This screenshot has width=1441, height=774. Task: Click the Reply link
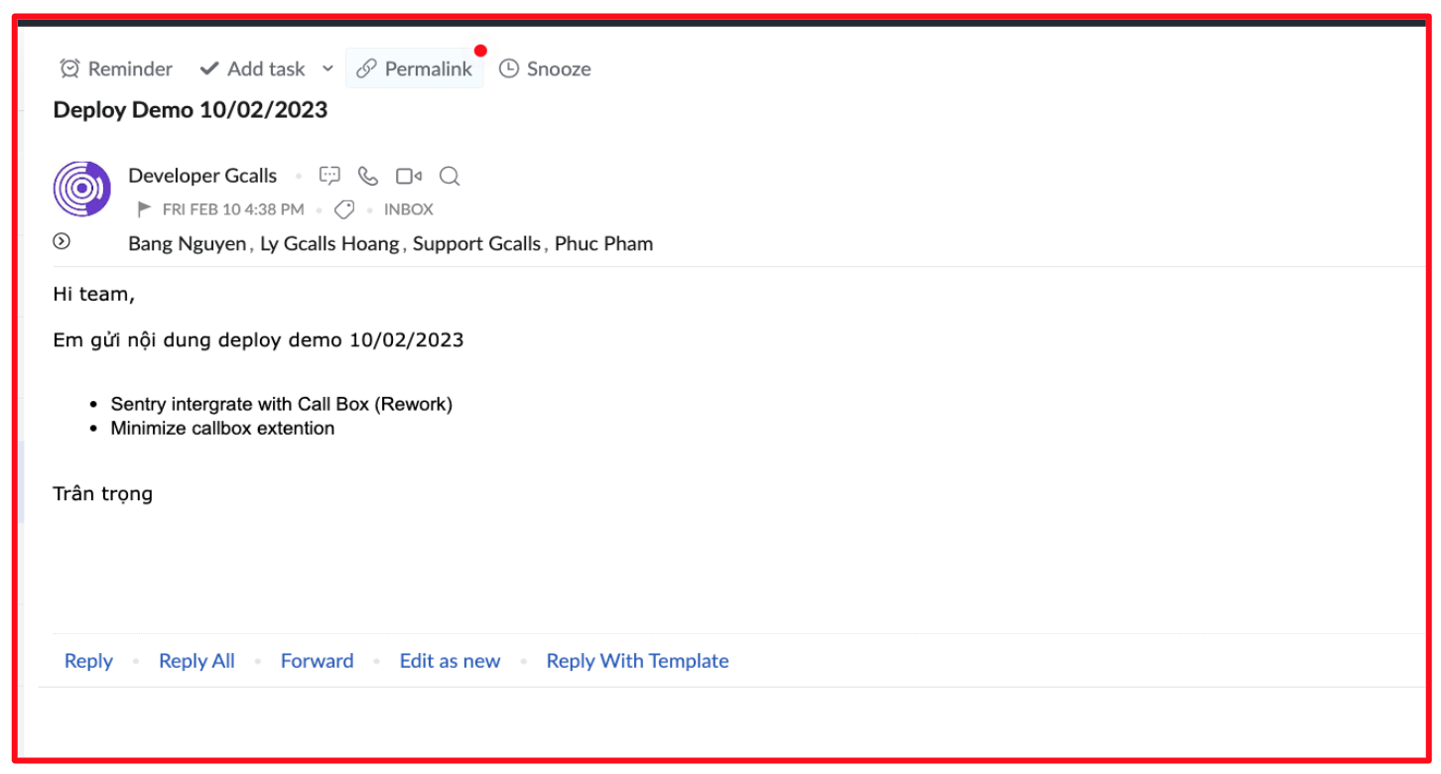(x=88, y=661)
